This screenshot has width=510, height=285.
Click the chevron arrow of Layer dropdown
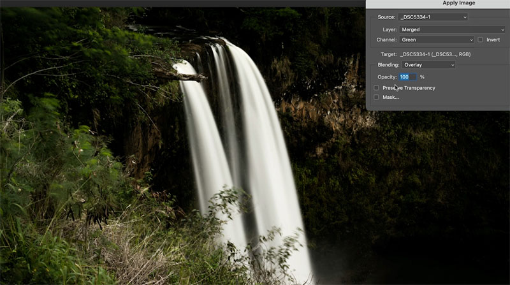[502, 29]
